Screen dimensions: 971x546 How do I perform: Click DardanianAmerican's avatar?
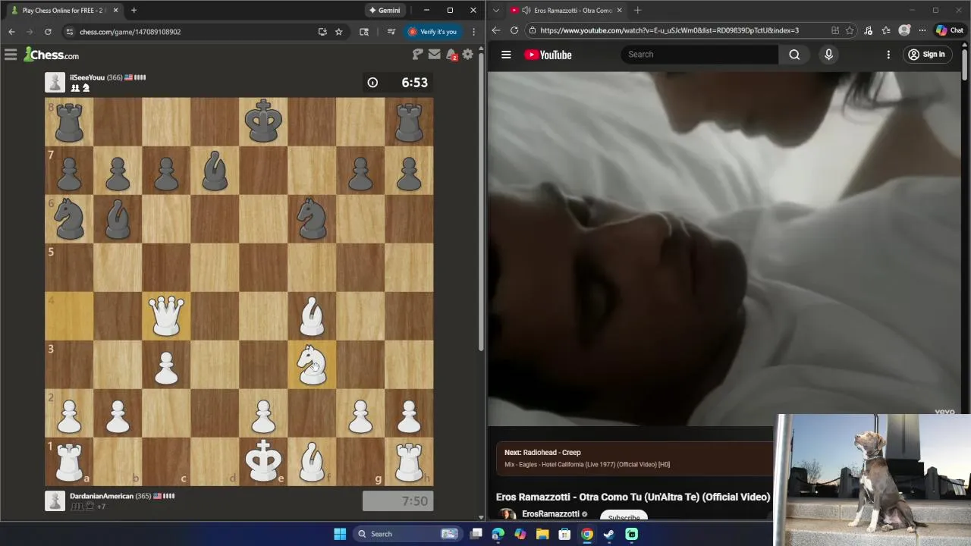[x=55, y=500]
